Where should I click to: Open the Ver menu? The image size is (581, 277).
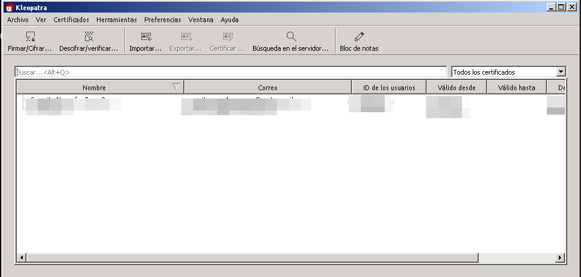point(41,20)
